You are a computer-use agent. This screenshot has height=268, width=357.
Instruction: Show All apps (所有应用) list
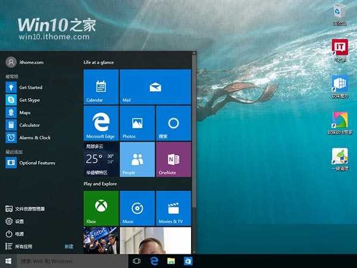[18, 247]
